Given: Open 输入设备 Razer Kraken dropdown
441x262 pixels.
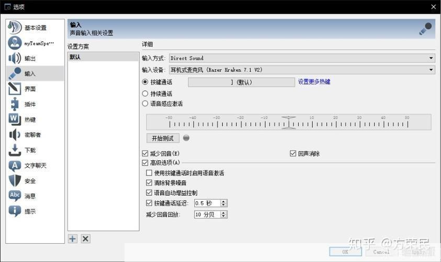Looking at the screenshot, I should pyautogui.click(x=302, y=70).
